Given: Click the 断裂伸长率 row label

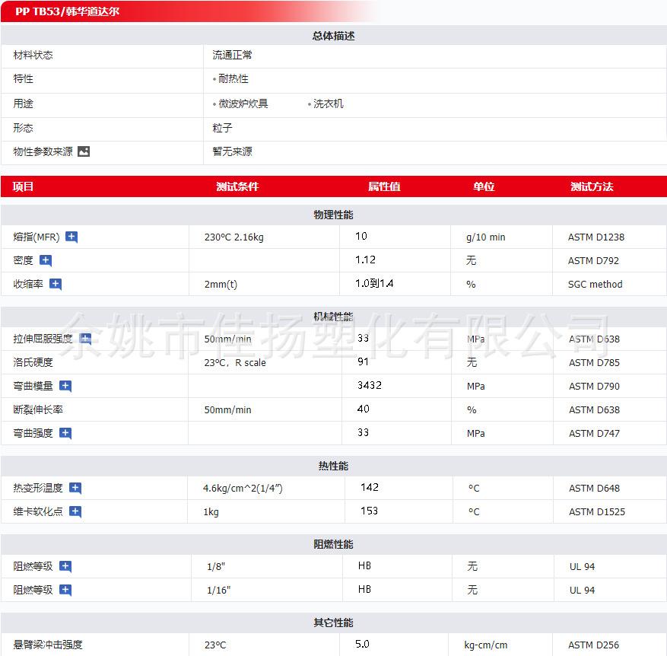Looking at the screenshot, I should tap(38, 409).
